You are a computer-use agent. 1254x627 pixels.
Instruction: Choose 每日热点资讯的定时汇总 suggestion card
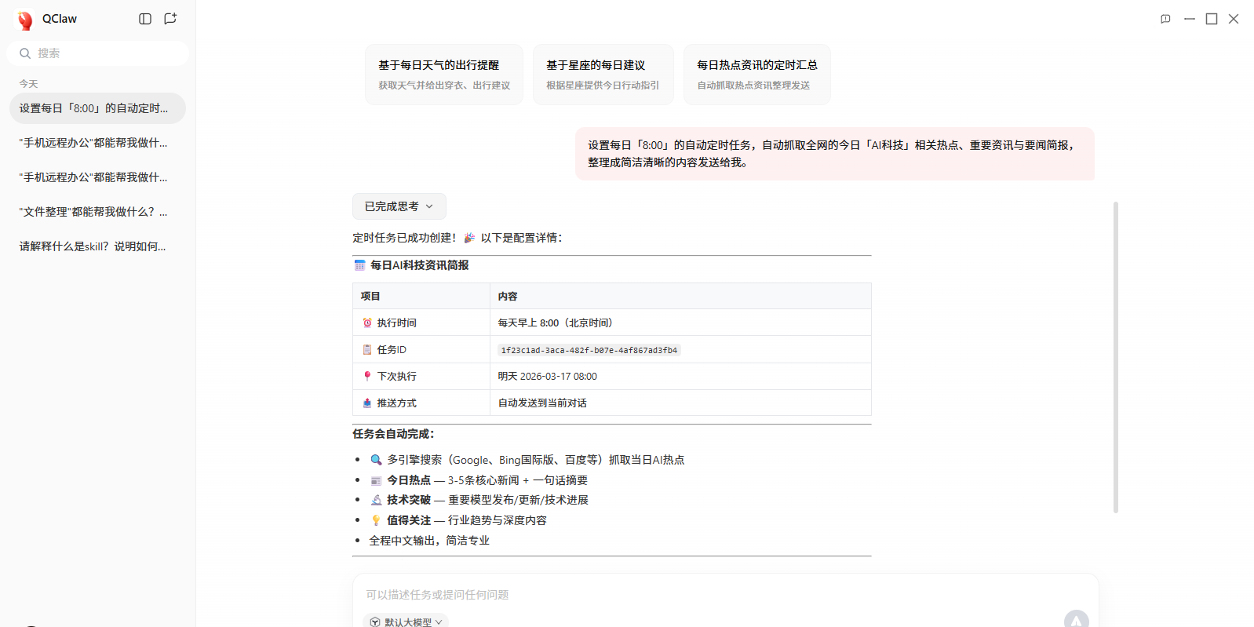click(756, 75)
